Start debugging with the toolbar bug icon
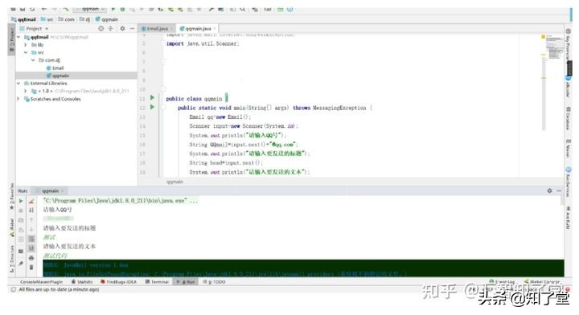 [122, 9]
